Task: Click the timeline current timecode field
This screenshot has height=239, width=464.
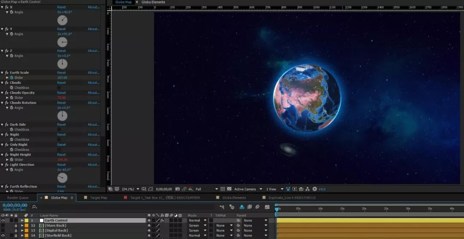Action: pyautogui.click(x=15, y=205)
